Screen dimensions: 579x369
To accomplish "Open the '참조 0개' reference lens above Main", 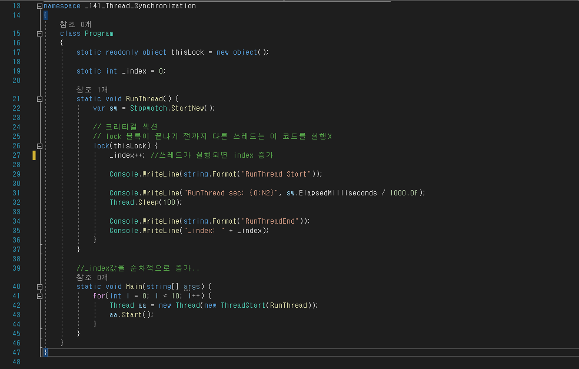I will 92,277.
